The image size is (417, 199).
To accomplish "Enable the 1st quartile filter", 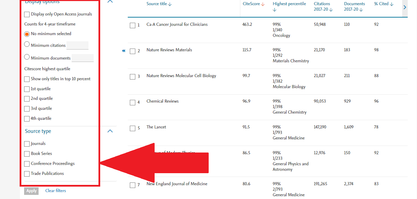I will click(x=27, y=89).
